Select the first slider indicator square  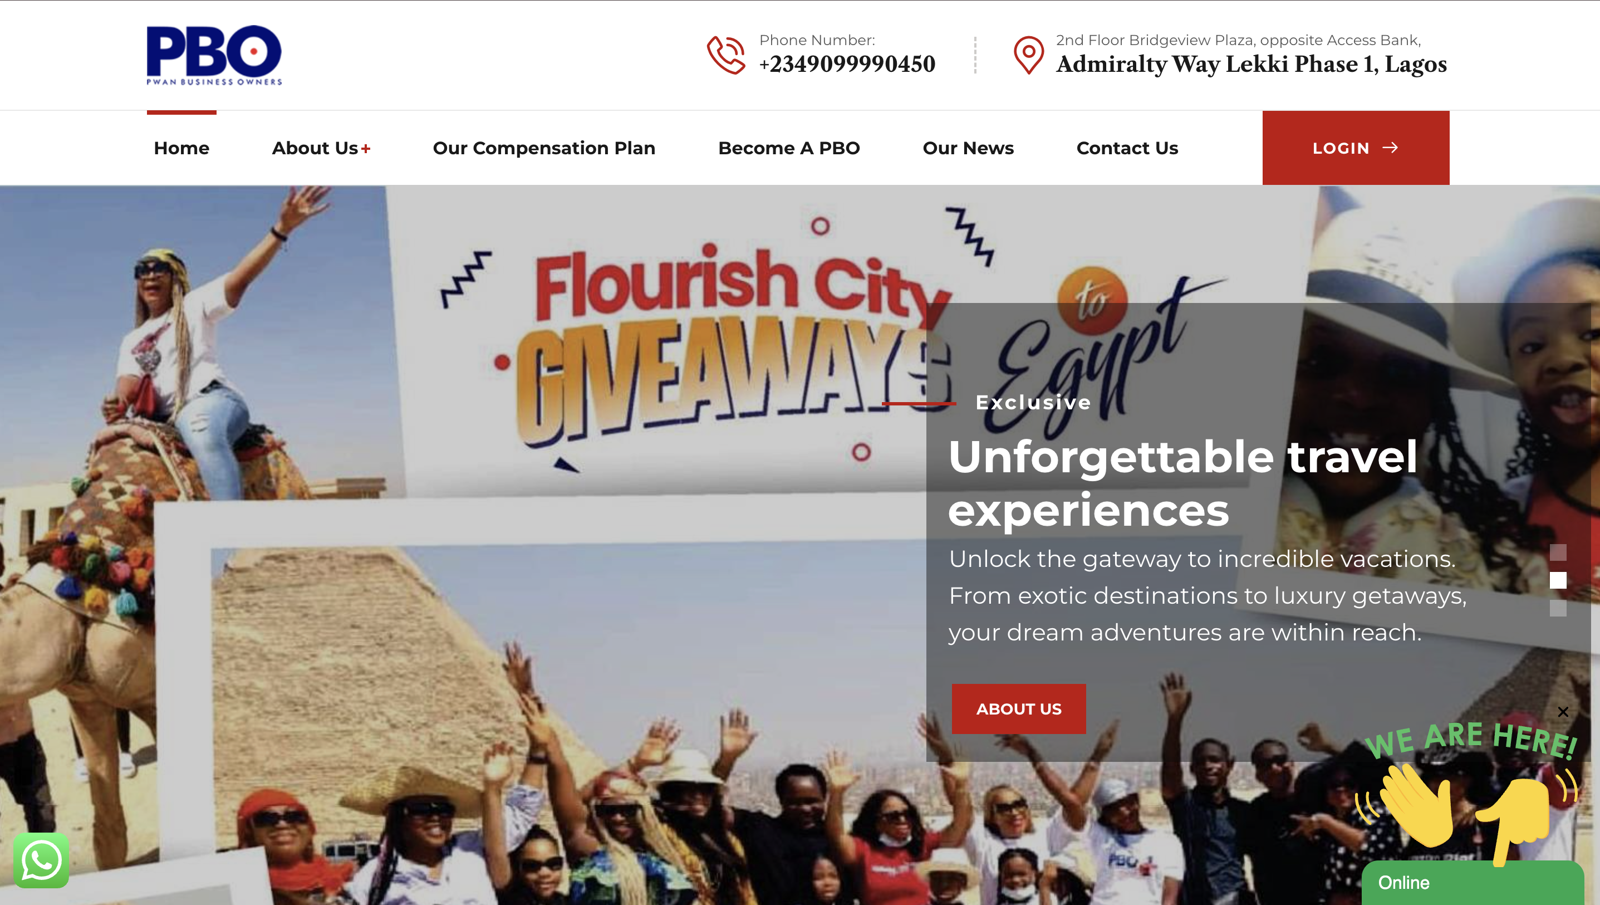pos(1558,552)
